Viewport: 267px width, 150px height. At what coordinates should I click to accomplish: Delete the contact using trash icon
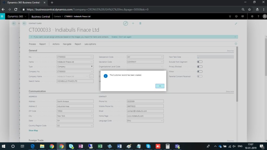click(140, 23)
